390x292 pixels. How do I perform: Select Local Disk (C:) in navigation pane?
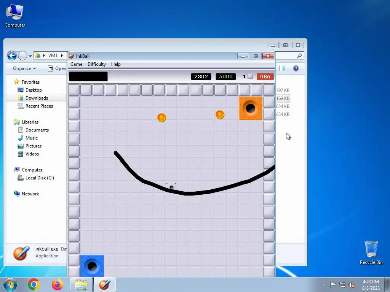(x=40, y=178)
